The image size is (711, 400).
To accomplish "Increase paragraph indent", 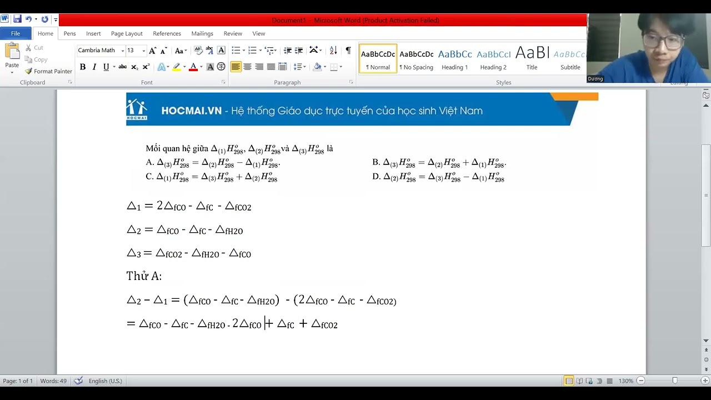I will click(299, 51).
